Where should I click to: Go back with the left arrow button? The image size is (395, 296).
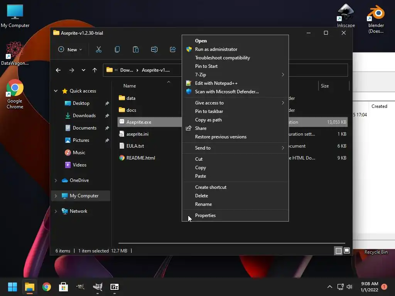[x=58, y=70]
